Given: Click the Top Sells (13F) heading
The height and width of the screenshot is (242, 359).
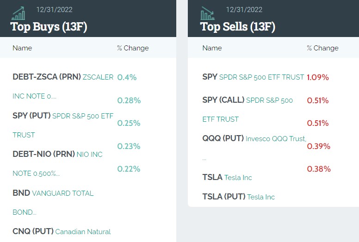Looking at the screenshot, I should pos(238,26).
